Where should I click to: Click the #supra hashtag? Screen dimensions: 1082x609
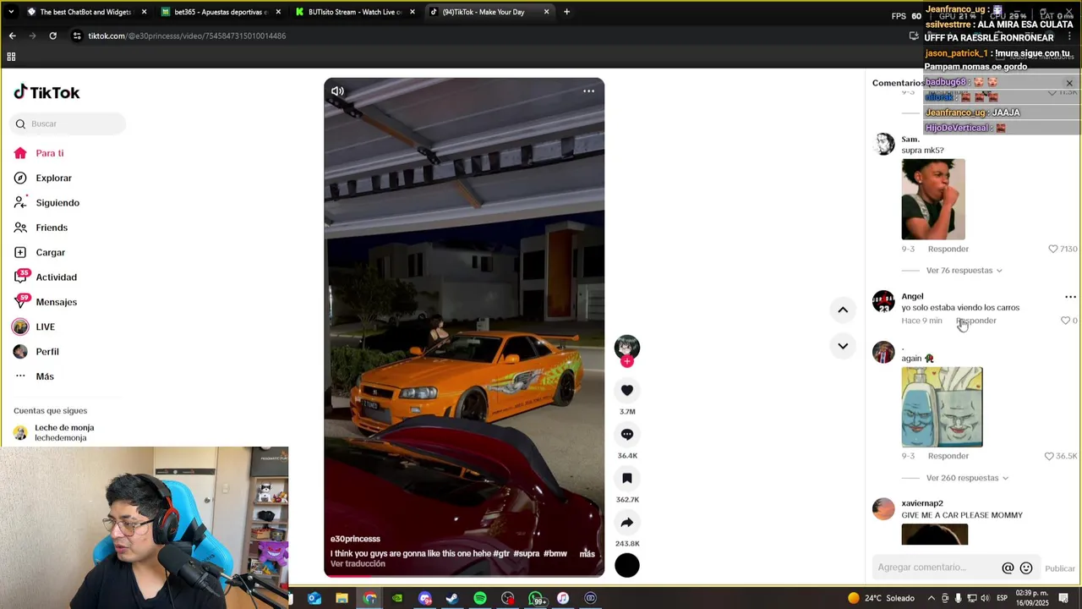point(526,554)
